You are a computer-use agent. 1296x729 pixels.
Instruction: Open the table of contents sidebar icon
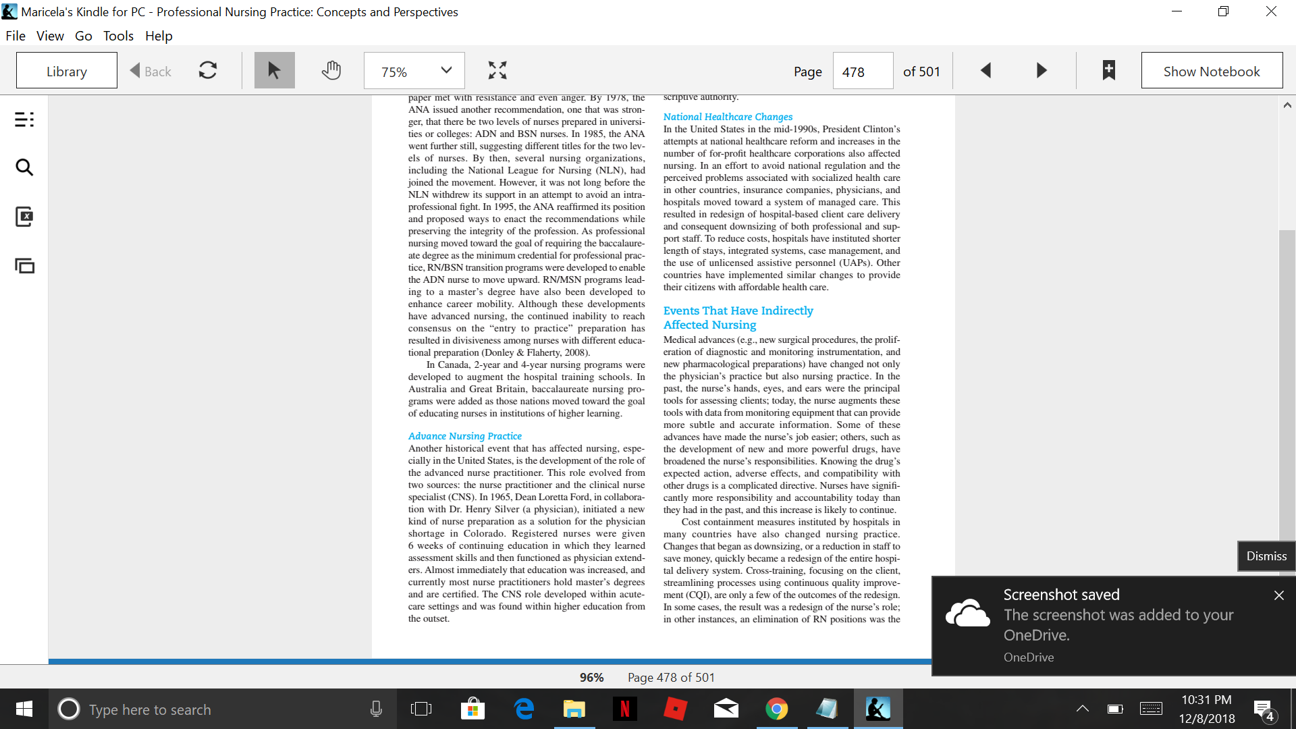pyautogui.click(x=24, y=119)
